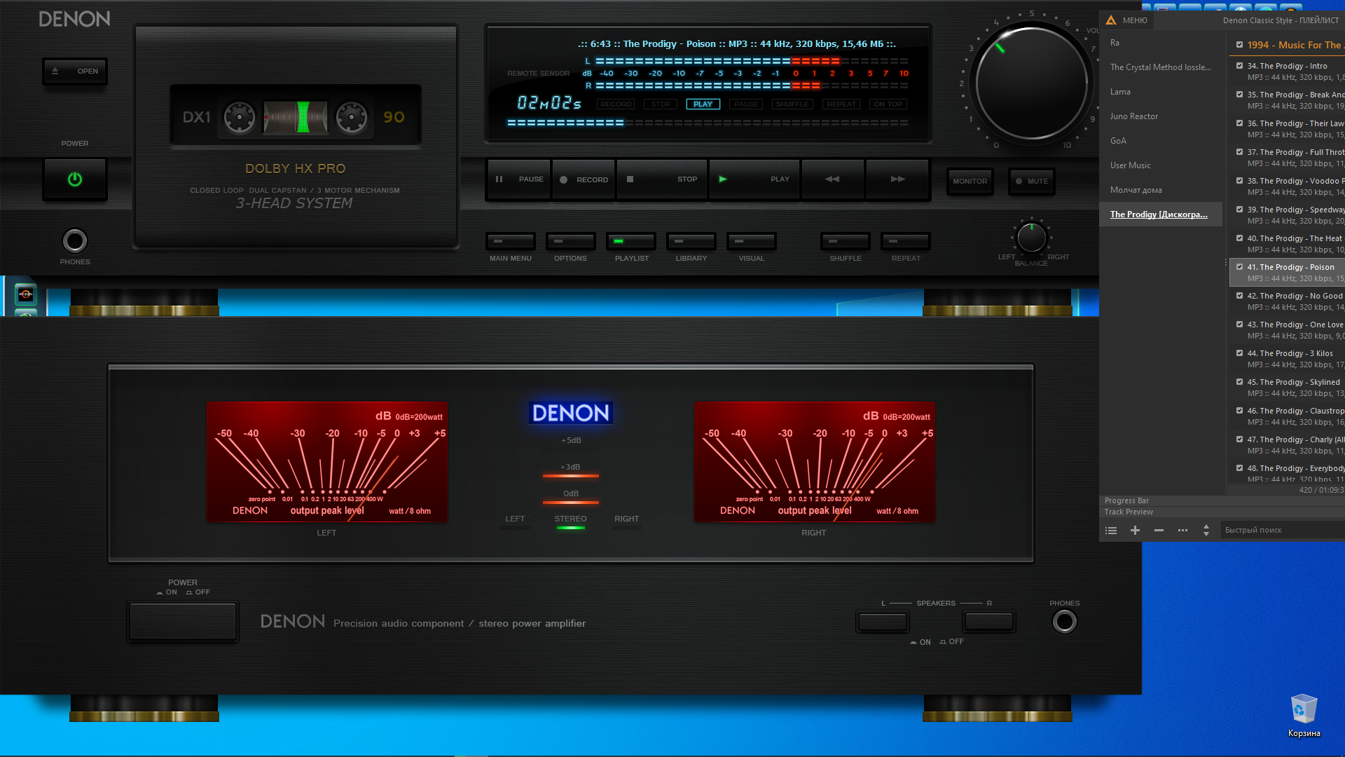This screenshot has width=1345, height=757.
Task: Click the REPEAT indicator in the display
Action: (x=841, y=104)
